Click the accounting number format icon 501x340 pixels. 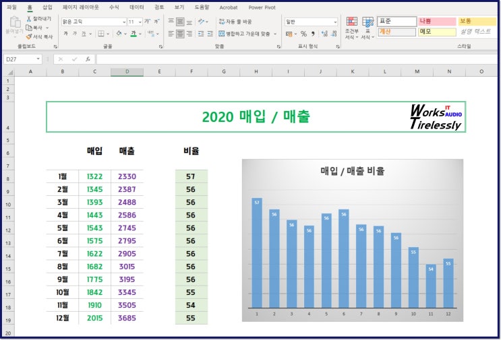(x=289, y=34)
